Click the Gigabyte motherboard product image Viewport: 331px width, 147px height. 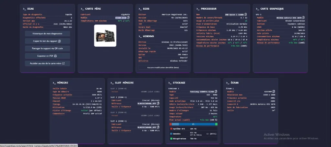(x=105, y=36)
